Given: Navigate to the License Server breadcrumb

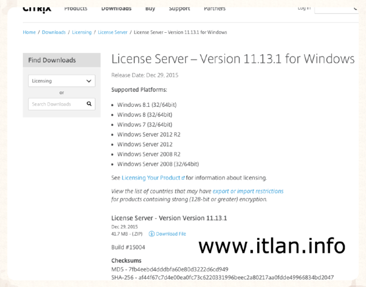Looking at the screenshot, I should (112, 32).
